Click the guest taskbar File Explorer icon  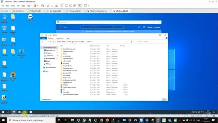[x=14, y=112]
